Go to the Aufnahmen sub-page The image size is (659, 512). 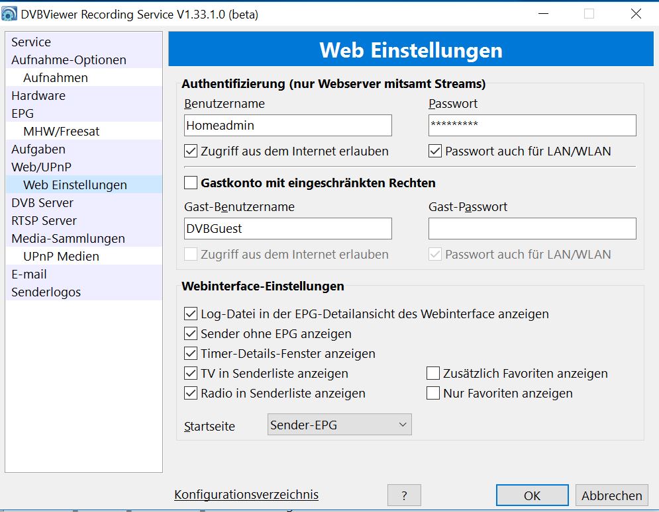(84, 77)
